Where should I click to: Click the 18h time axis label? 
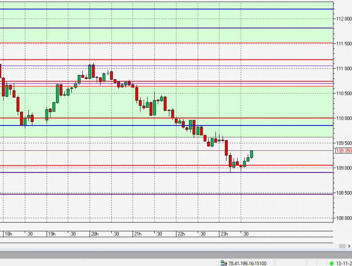point(8,234)
